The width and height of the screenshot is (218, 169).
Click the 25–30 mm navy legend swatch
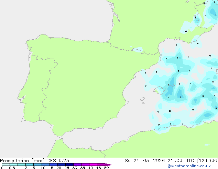point(69,165)
